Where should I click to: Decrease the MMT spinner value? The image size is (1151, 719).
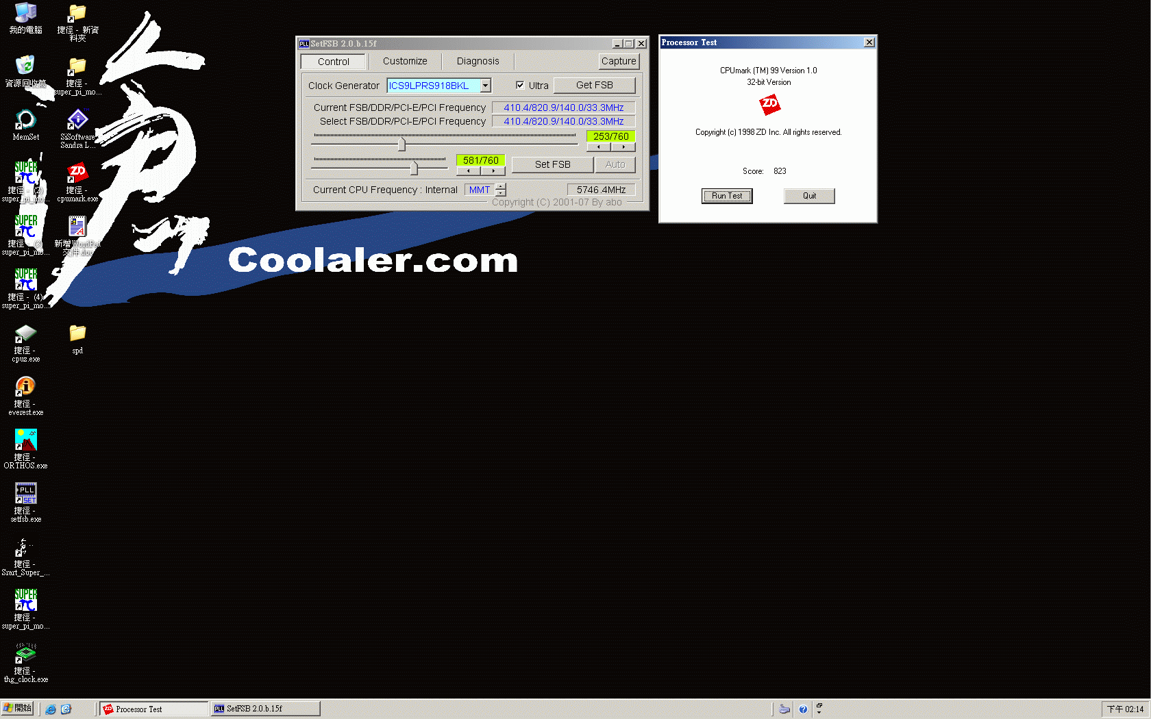point(501,193)
